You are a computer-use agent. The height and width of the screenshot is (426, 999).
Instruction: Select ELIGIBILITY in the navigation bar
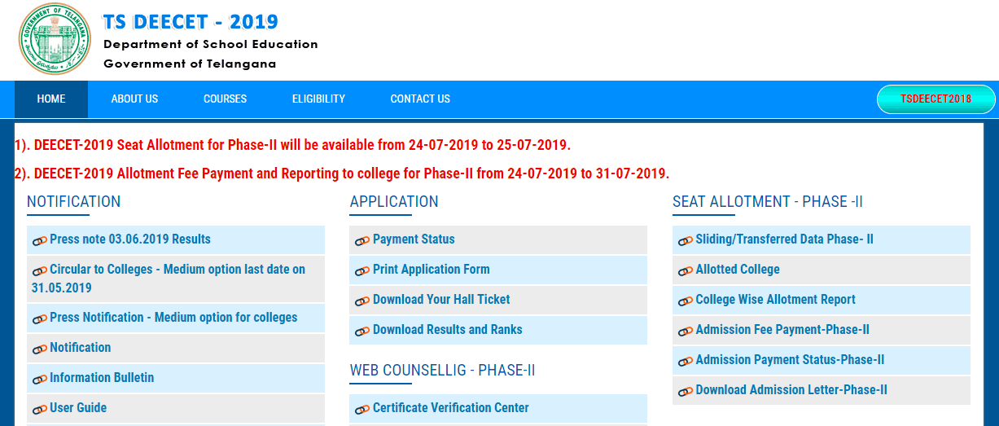[318, 99]
